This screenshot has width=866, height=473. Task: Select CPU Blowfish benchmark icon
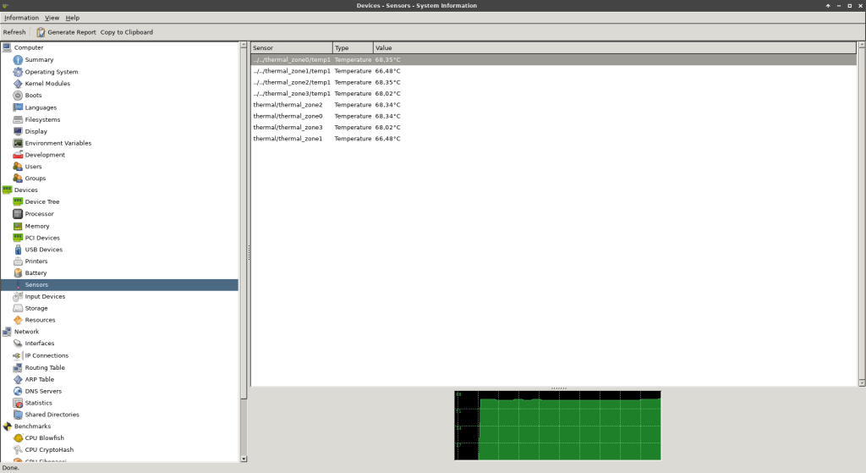(18, 438)
